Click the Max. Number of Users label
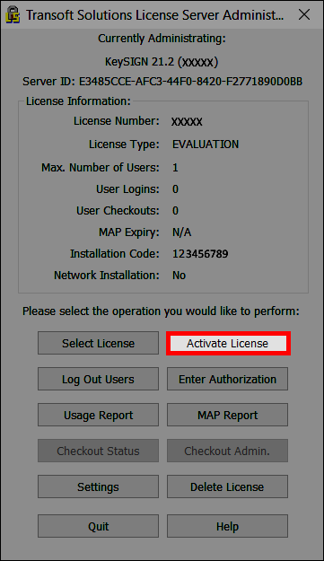 101,168
